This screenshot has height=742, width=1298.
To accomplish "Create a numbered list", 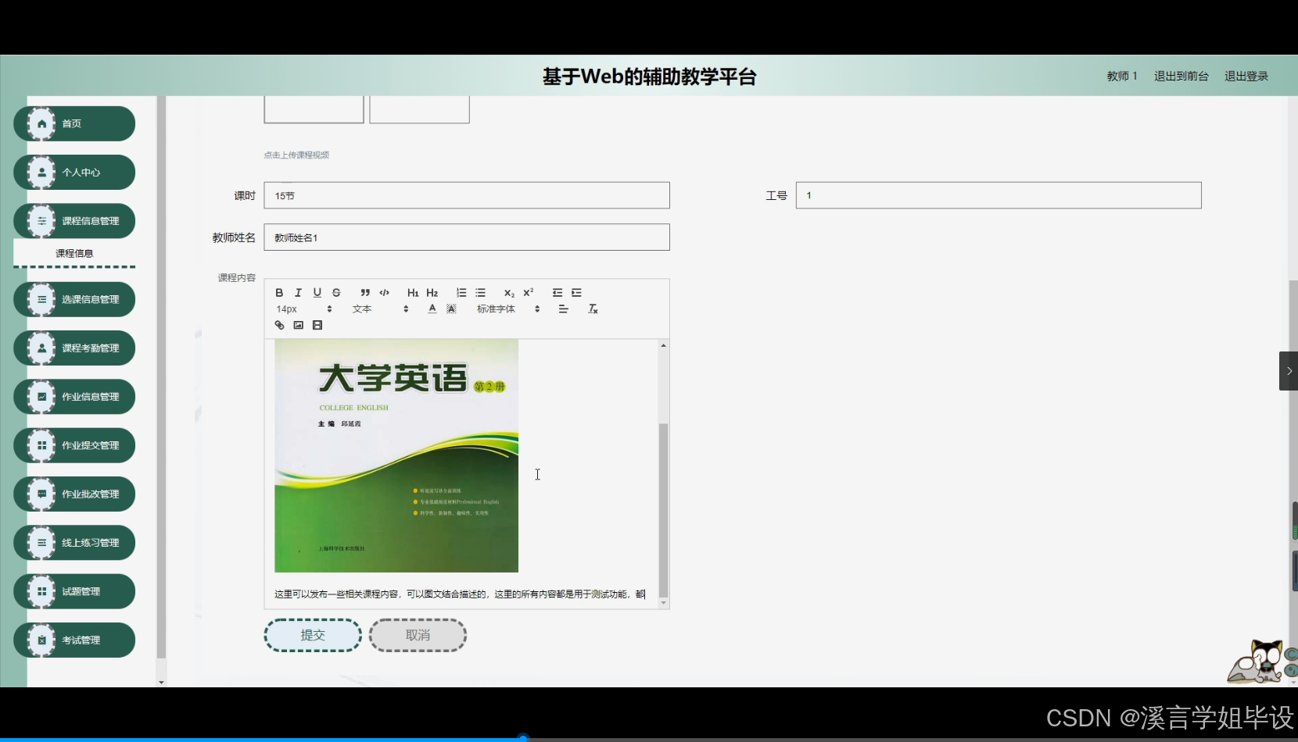I will pos(461,293).
